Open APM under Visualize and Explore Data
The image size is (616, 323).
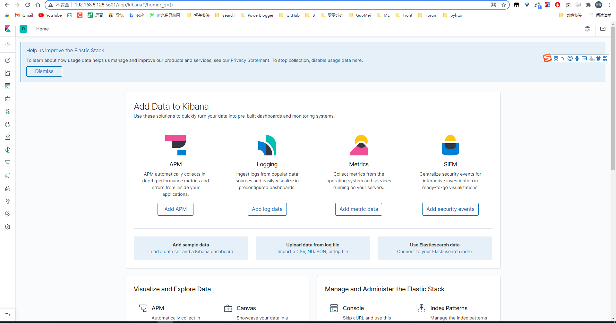[x=158, y=308]
